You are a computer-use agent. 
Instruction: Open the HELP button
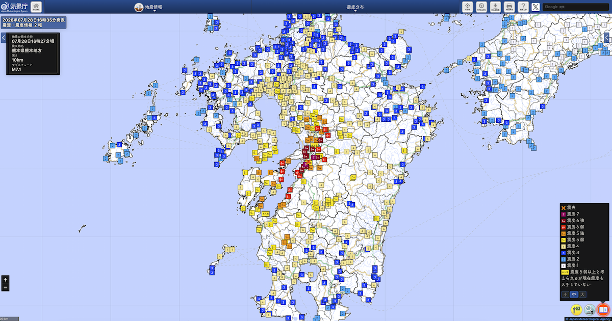(x=522, y=7)
